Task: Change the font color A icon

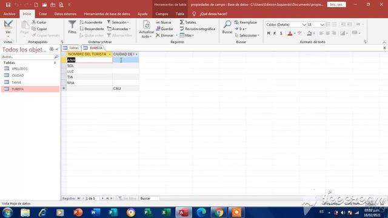Action: [290, 33]
